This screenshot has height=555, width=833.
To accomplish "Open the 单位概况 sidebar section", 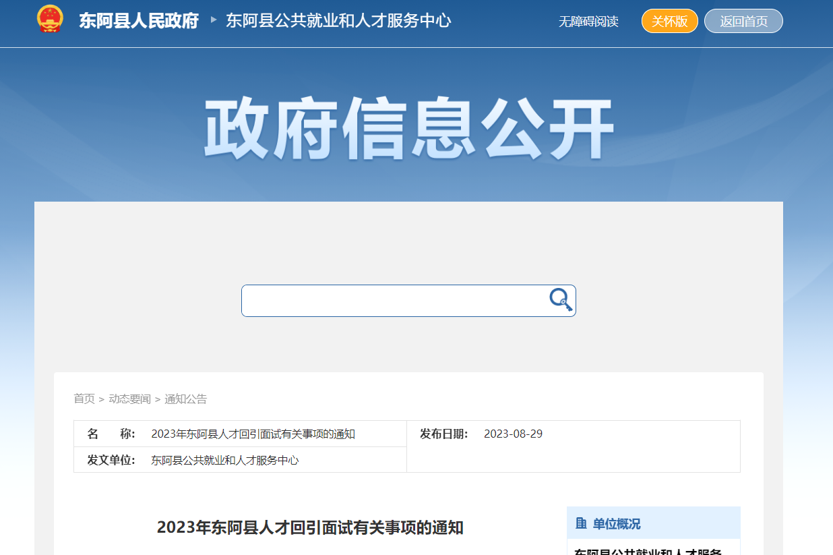I will click(x=616, y=524).
